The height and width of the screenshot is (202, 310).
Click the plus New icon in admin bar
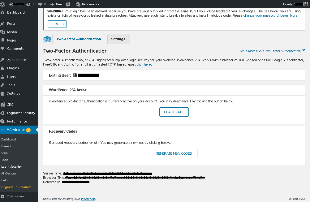click(x=52, y=4)
